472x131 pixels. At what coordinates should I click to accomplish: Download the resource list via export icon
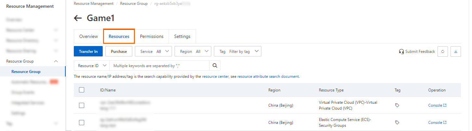click(456, 52)
